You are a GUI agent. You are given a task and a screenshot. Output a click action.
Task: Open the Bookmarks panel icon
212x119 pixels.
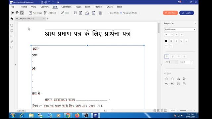click(12, 31)
